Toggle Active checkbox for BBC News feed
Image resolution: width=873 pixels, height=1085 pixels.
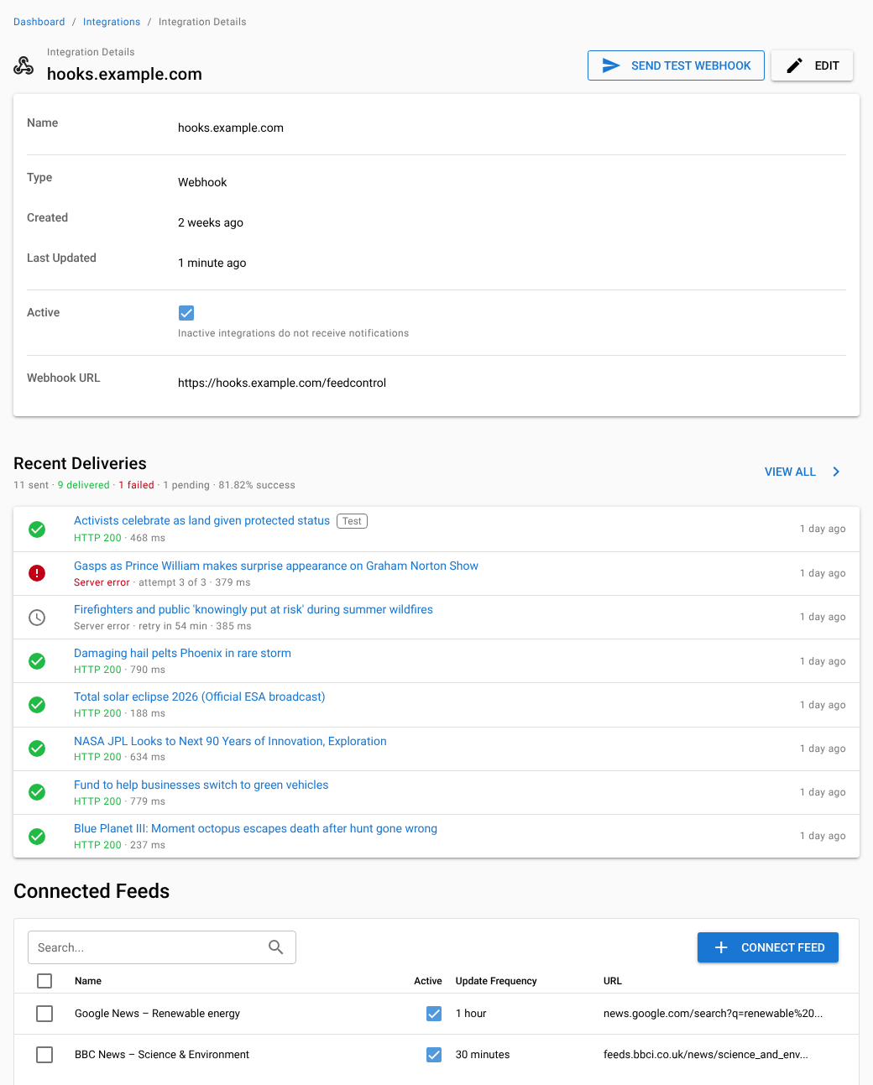pos(434,1055)
